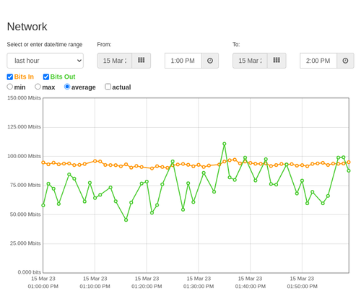Select the min radio button
Screen dimensions: 361x291
(x=9, y=87)
